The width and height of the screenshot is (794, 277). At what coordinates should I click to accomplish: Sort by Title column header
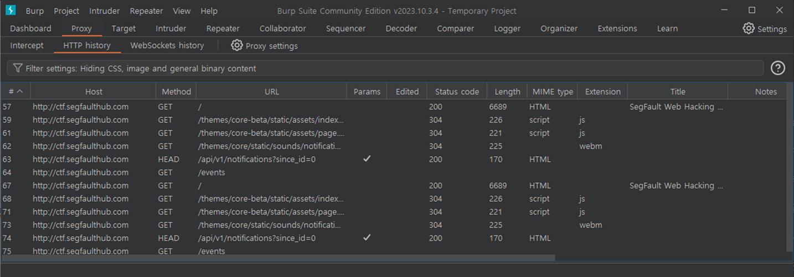678,92
